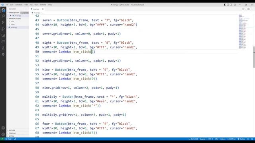The width and height of the screenshot is (255, 143).
Task: Open the feedback icon in status bar
Action: click(248, 139)
